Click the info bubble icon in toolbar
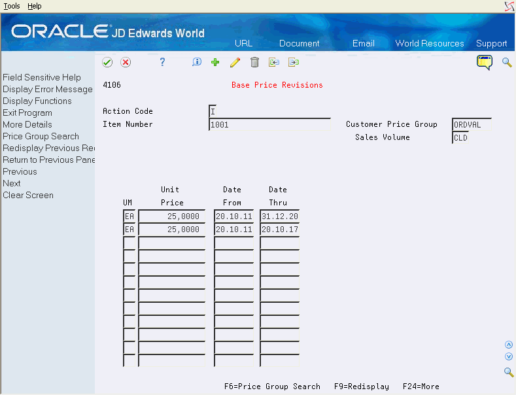This screenshot has height=395, width=516. [197, 62]
